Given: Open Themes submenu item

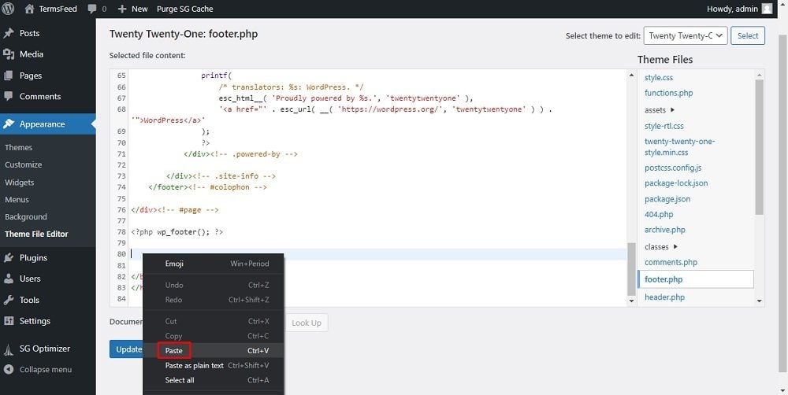Looking at the screenshot, I should click(19, 148).
